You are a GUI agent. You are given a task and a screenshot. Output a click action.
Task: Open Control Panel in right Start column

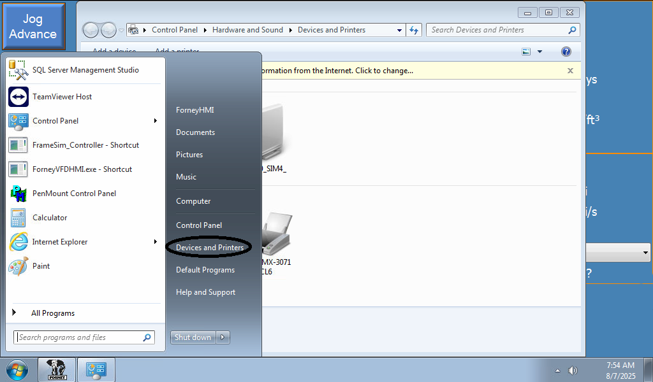(x=199, y=225)
